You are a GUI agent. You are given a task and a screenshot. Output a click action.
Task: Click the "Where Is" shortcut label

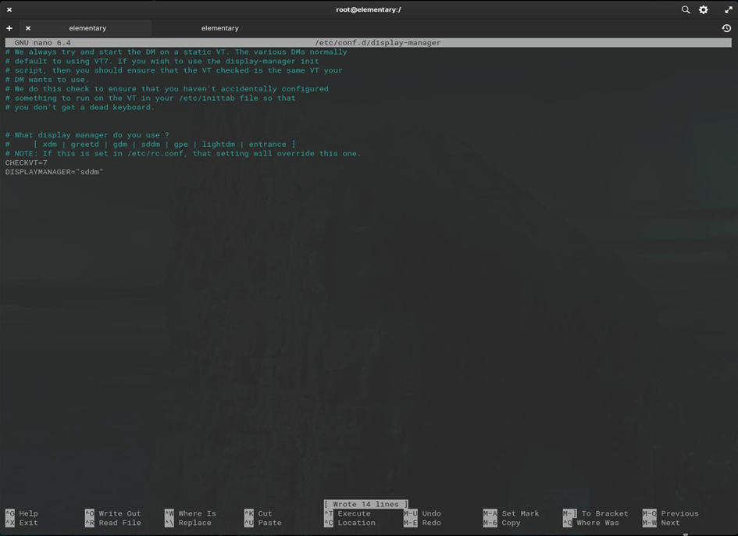point(197,513)
